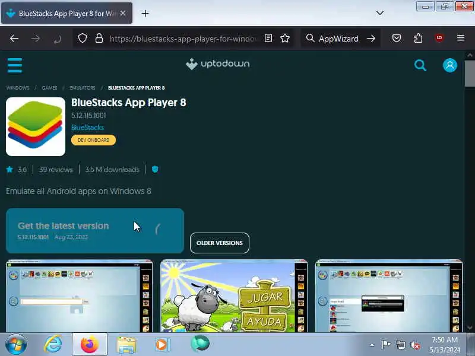Open the third BlueStacks screenshot thumbnail

tap(389, 295)
